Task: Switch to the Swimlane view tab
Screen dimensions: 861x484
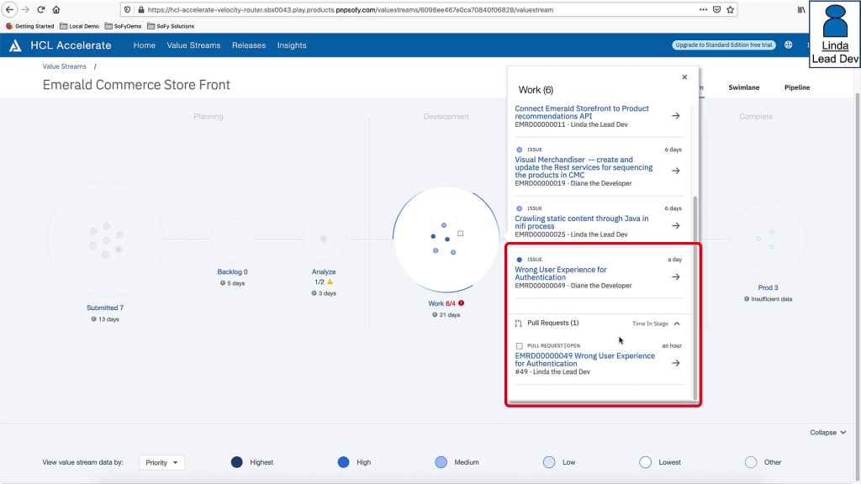Action: [x=743, y=87]
